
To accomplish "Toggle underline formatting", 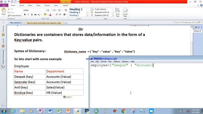I will point(32,15).
